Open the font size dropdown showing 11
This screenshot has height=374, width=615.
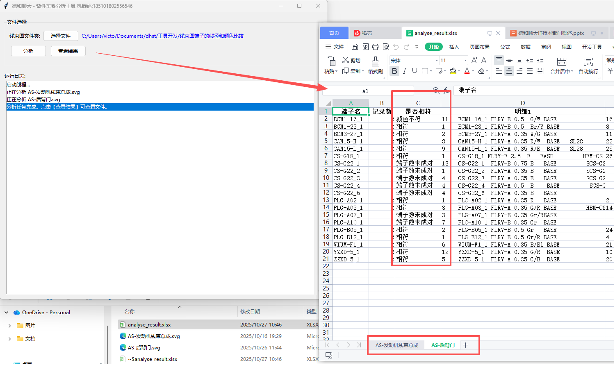pos(465,61)
